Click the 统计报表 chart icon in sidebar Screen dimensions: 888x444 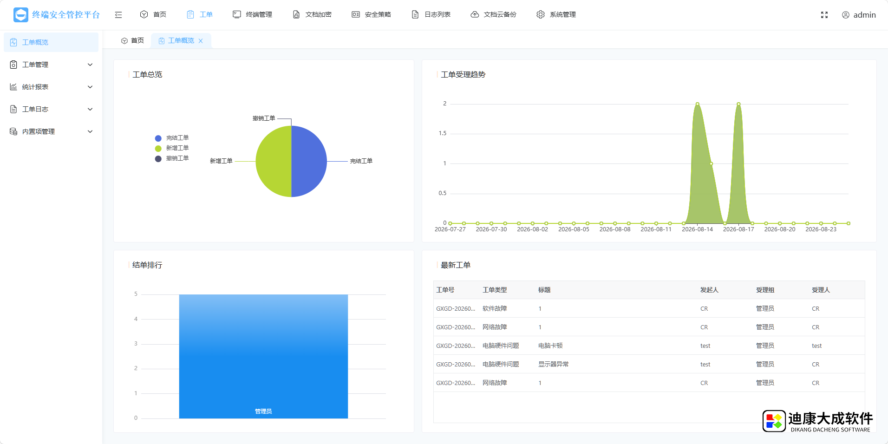click(x=13, y=87)
